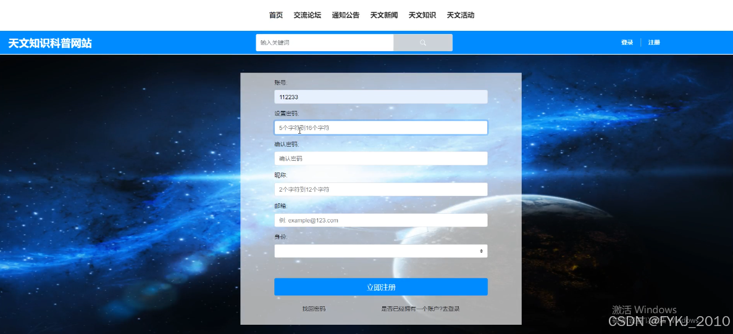Click the 邮箱 label text
The image size is (733, 334).
click(x=280, y=206)
